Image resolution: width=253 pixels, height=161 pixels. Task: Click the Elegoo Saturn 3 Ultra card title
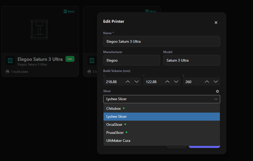pyautogui.click(x=40, y=59)
